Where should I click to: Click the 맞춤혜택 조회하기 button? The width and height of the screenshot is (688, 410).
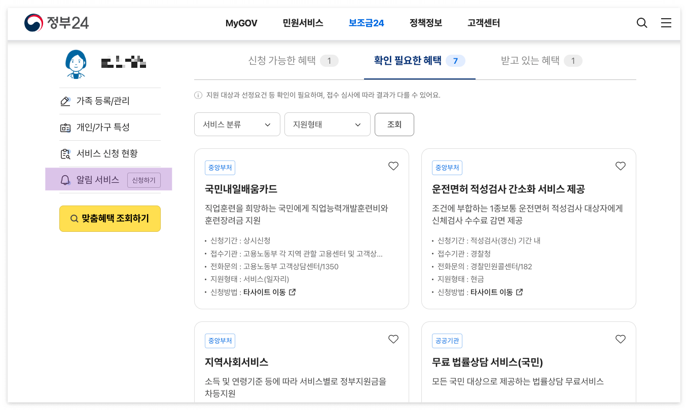point(110,219)
